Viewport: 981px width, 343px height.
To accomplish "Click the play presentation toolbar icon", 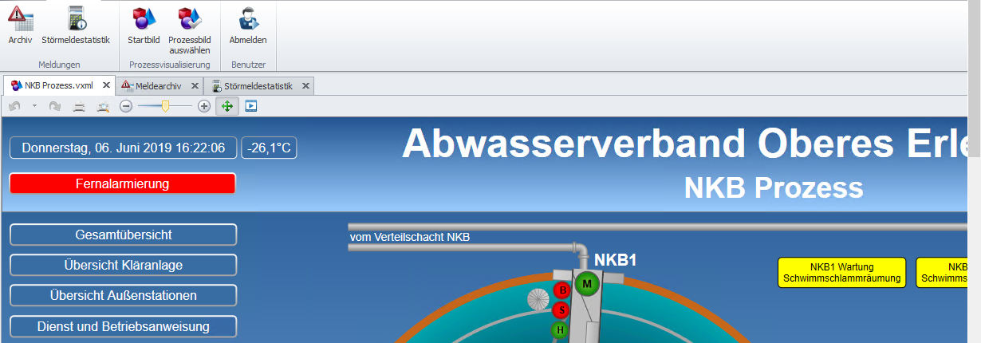I will pyautogui.click(x=250, y=105).
